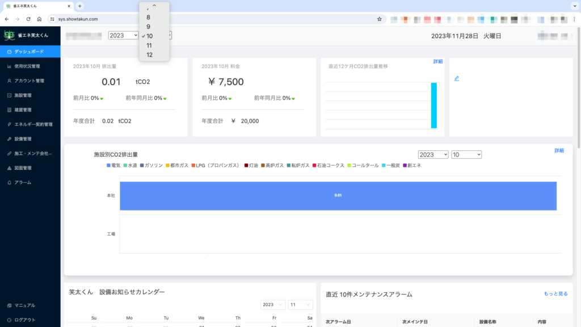Open the CO2 chart month dropdown showing 10
The width and height of the screenshot is (581, 327).
point(466,154)
